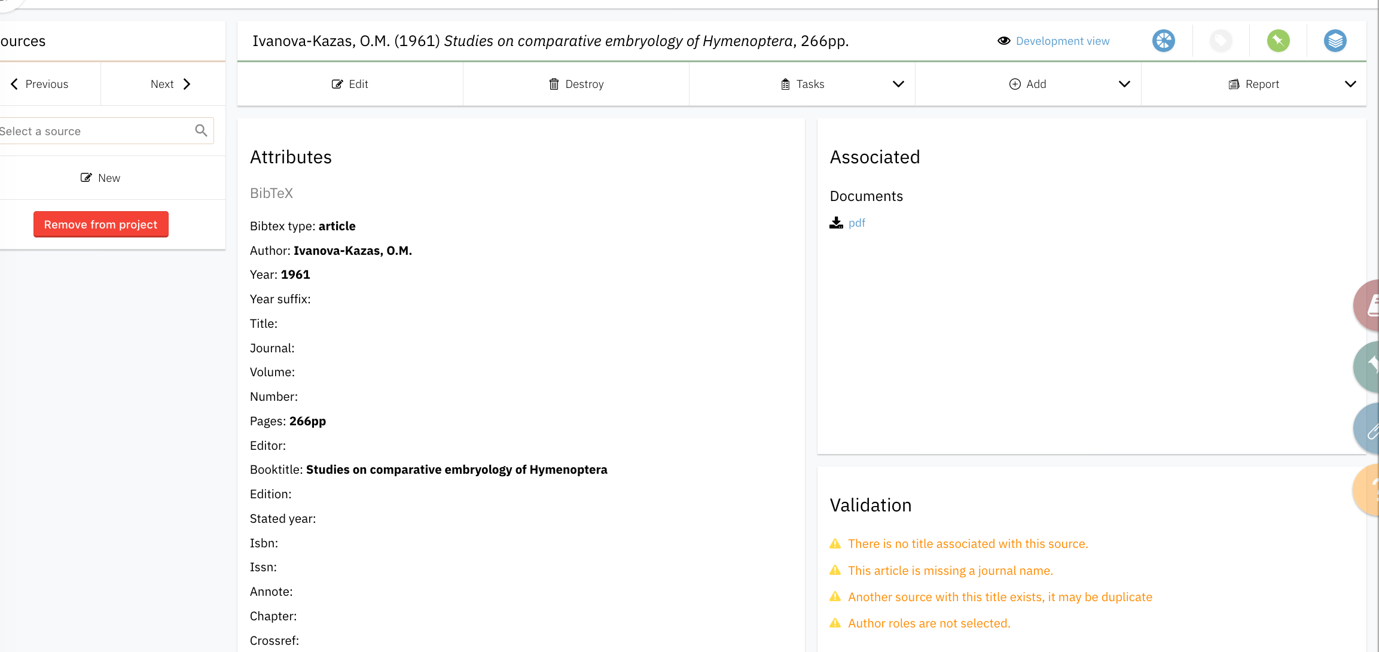
Task: Click the search magnifier in source field
Action: click(x=201, y=130)
